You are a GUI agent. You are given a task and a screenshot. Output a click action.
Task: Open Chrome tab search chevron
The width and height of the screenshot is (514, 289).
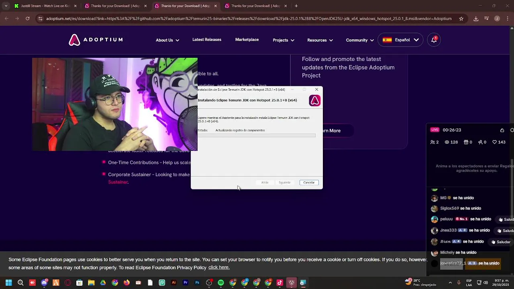tap(6, 6)
